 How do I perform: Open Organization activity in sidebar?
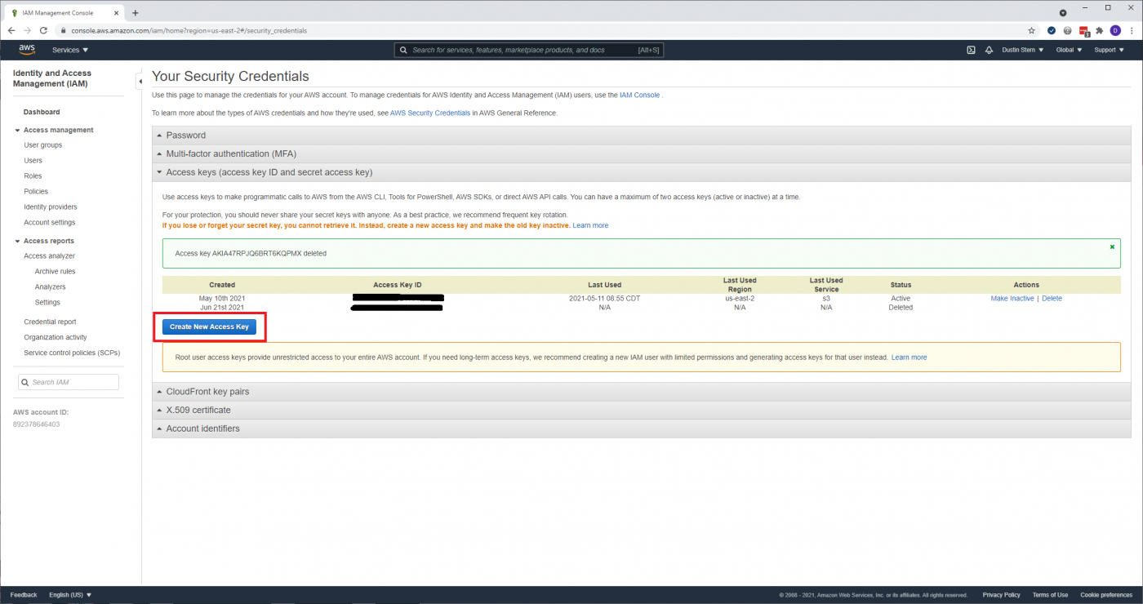click(56, 338)
